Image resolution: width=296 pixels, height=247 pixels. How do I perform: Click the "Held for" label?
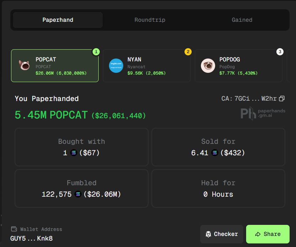(x=218, y=183)
